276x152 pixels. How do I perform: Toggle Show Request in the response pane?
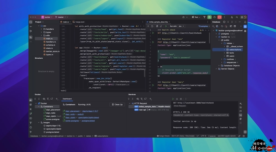[x=180, y=106]
